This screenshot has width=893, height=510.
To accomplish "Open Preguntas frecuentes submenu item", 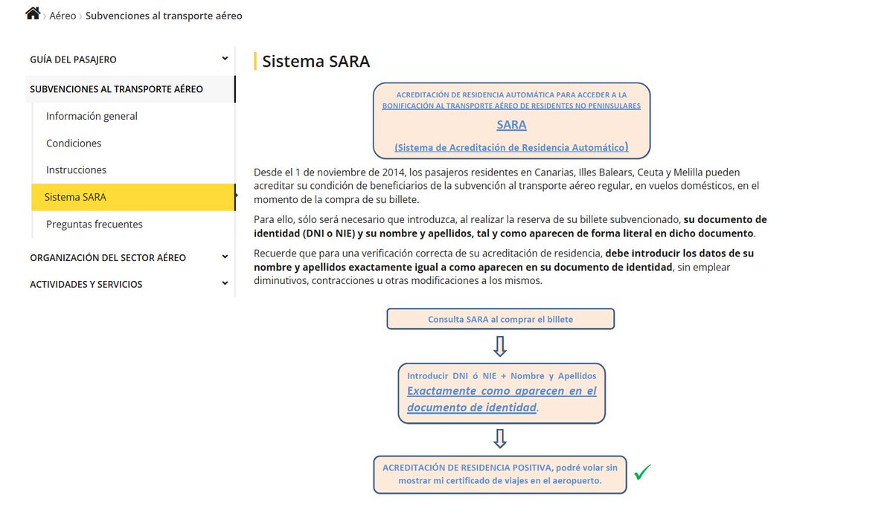I will pyautogui.click(x=95, y=225).
